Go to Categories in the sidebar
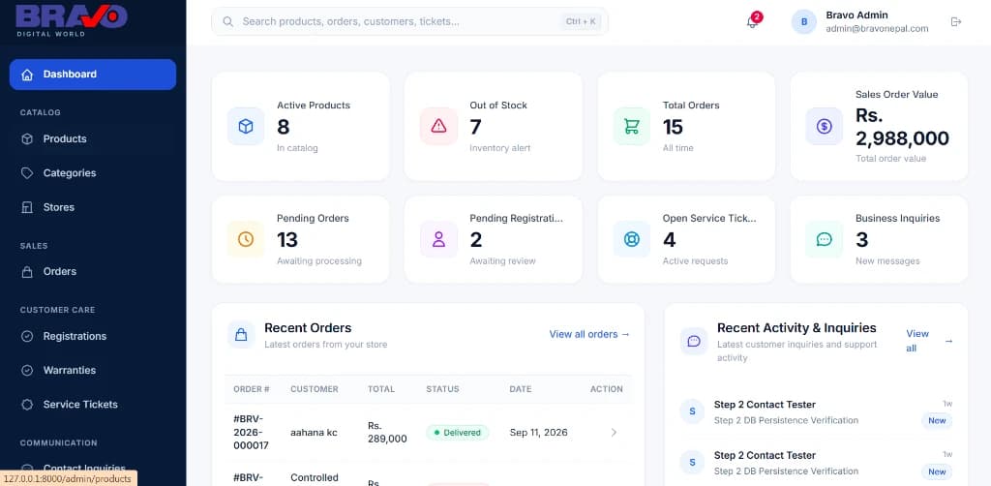 click(93, 173)
